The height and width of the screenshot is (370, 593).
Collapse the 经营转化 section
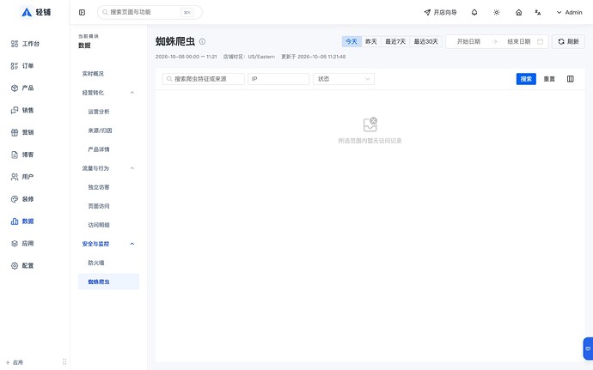(x=108, y=93)
